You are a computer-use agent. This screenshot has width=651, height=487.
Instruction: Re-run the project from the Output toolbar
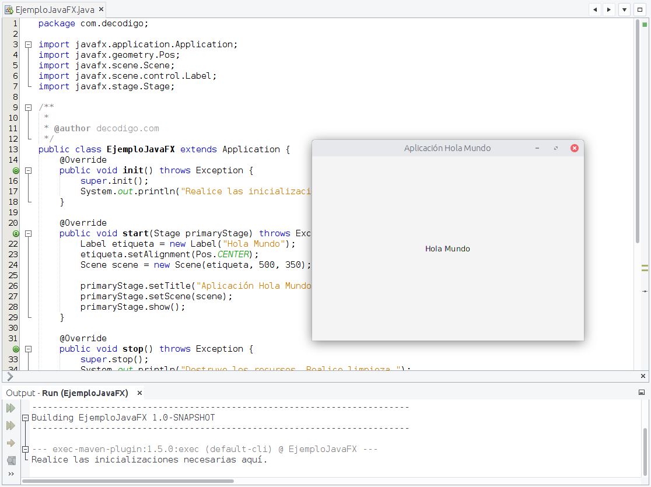[10, 408]
